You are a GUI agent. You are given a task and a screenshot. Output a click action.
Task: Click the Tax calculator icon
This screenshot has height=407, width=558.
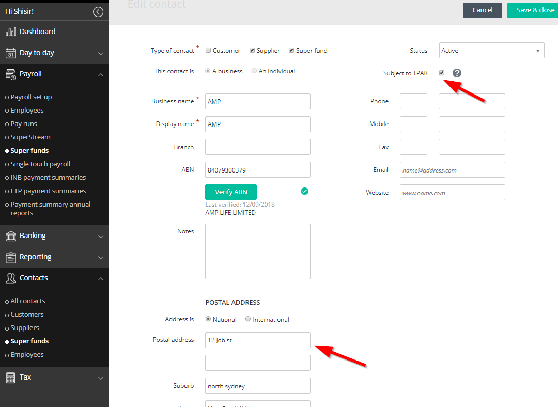pos(11,378)
